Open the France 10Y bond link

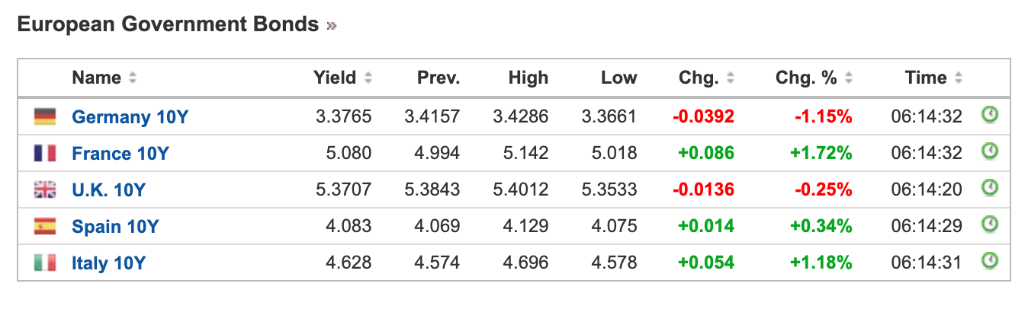(120, 154)
